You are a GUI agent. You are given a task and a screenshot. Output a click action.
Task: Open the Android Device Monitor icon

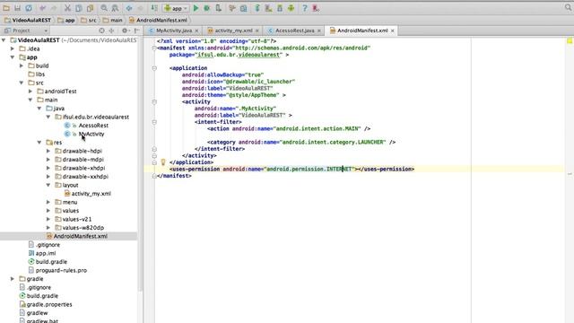(291, 8)
